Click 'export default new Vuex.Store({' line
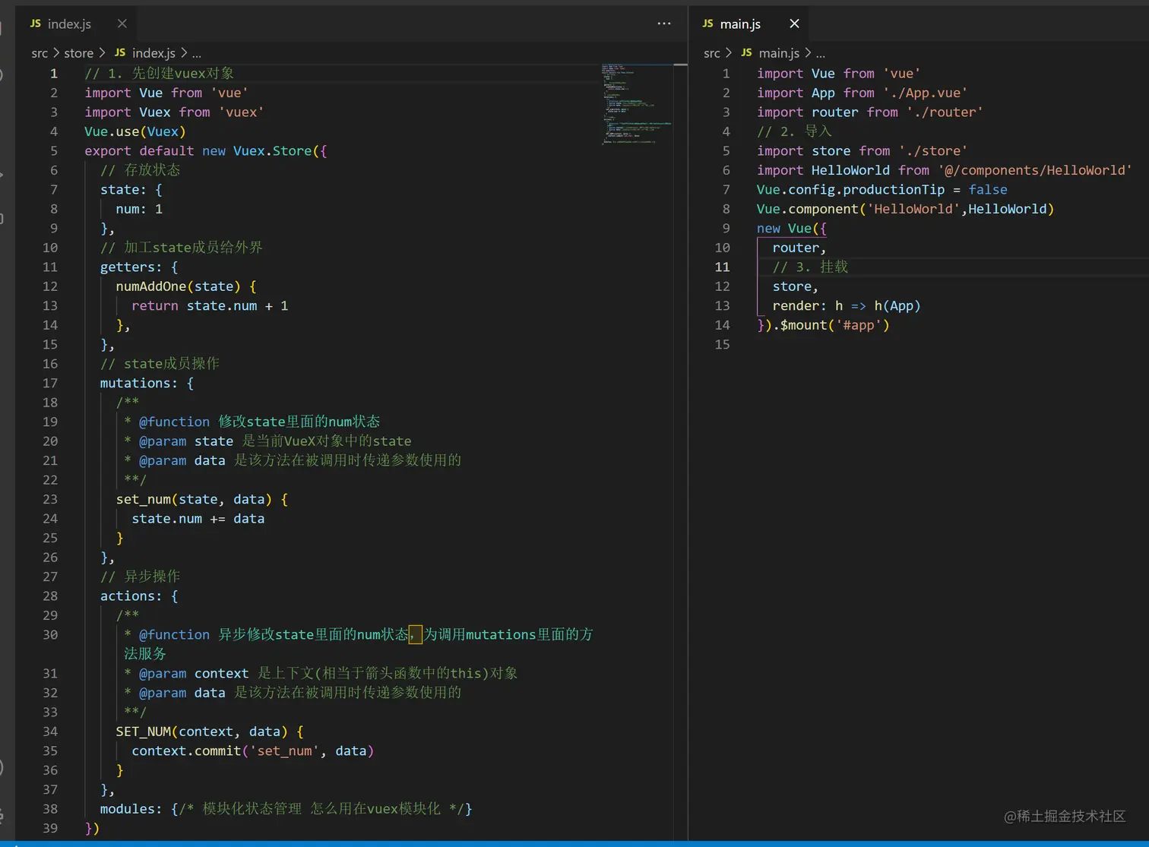Screen dimensions: 1149x847 tap(206, 151)
